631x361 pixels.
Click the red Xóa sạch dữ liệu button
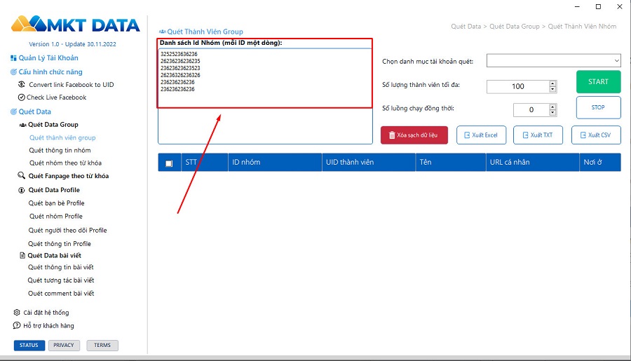(x=414, y=135)
